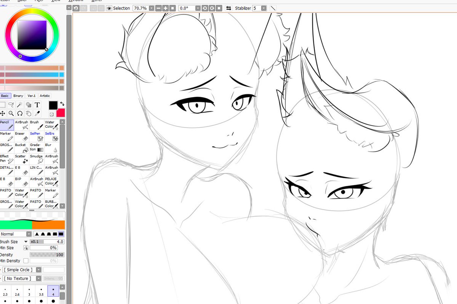This screenshot has width=457, height=304.
Task: Select the Text tool
Action: tap(37, 105)
